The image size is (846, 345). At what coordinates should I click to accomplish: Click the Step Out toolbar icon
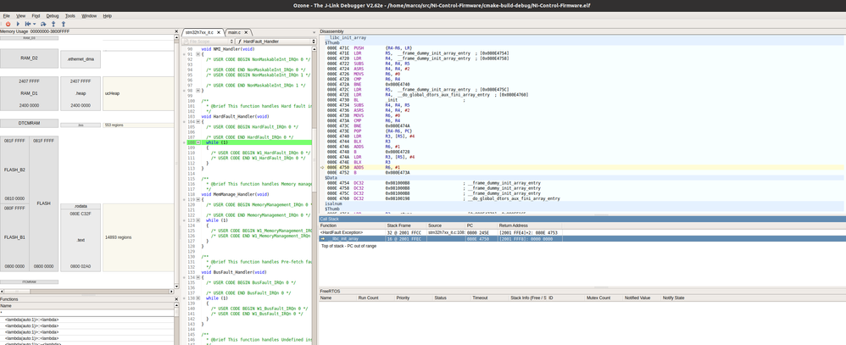pos(63,24)
